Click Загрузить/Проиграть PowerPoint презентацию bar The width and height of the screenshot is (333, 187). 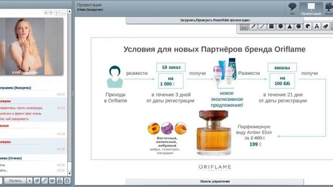[x=215, y=20]
